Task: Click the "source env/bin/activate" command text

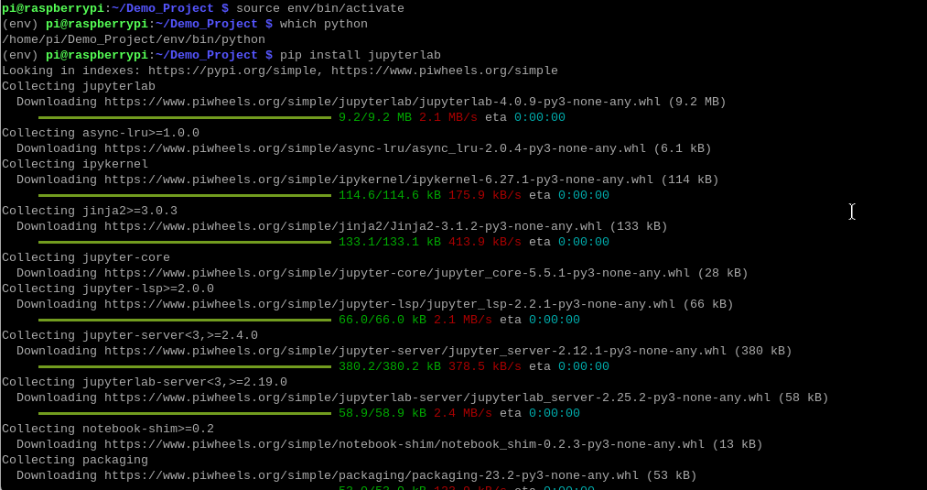Action: [320, 8]
